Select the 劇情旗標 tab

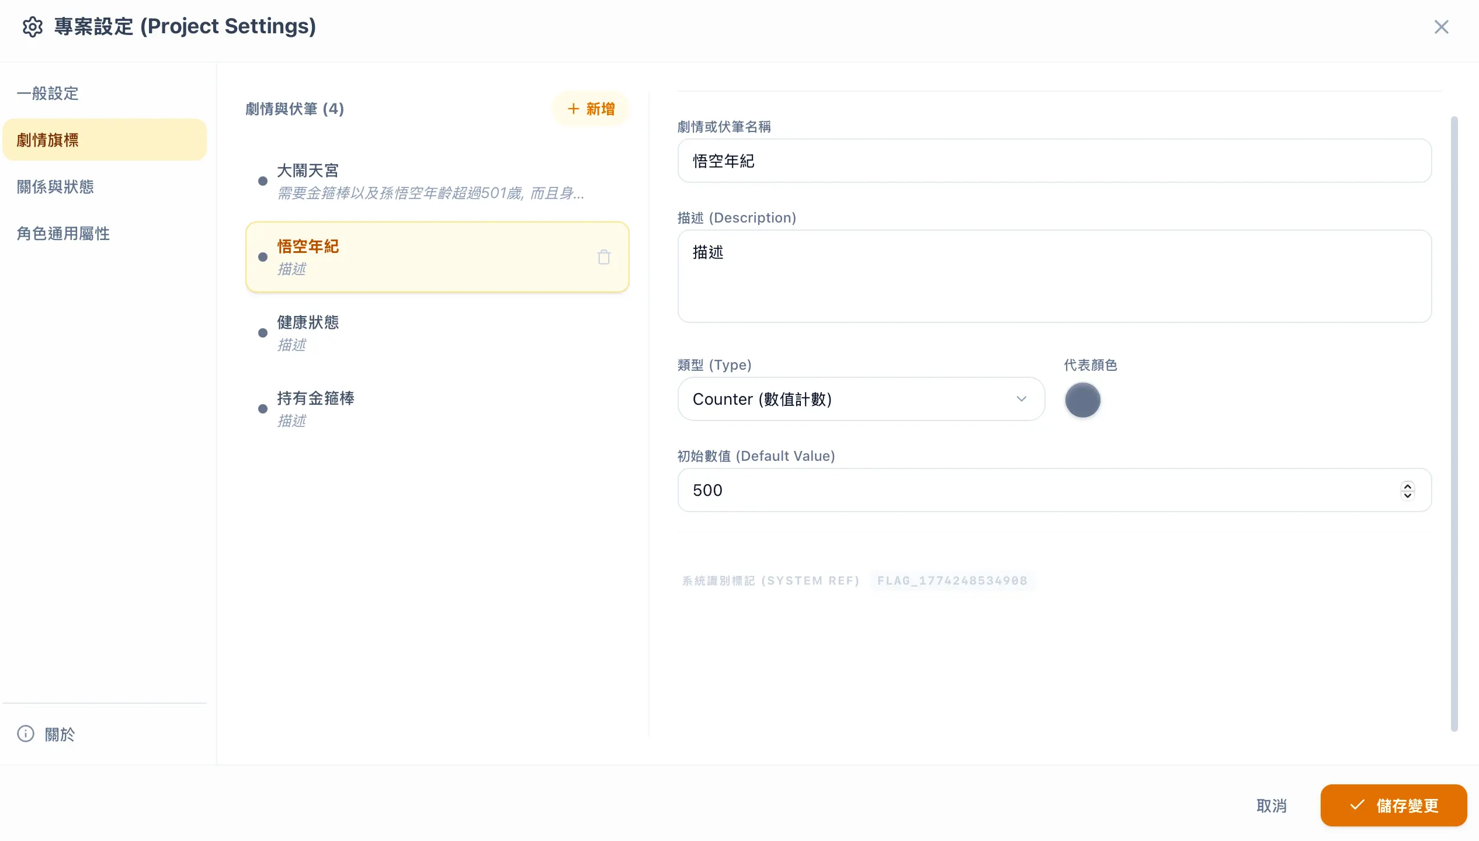[x=105, y=140]
